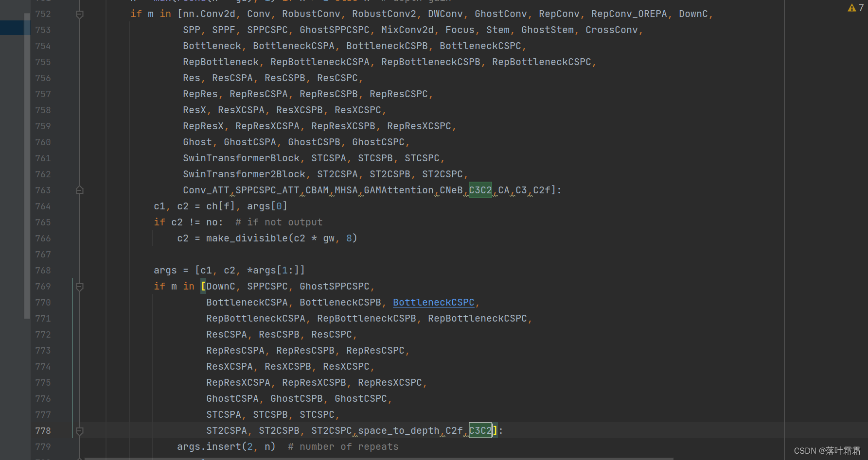
Task: Select the highlighted C3C2 token on line 763
Action: click(x=480, y=190)
